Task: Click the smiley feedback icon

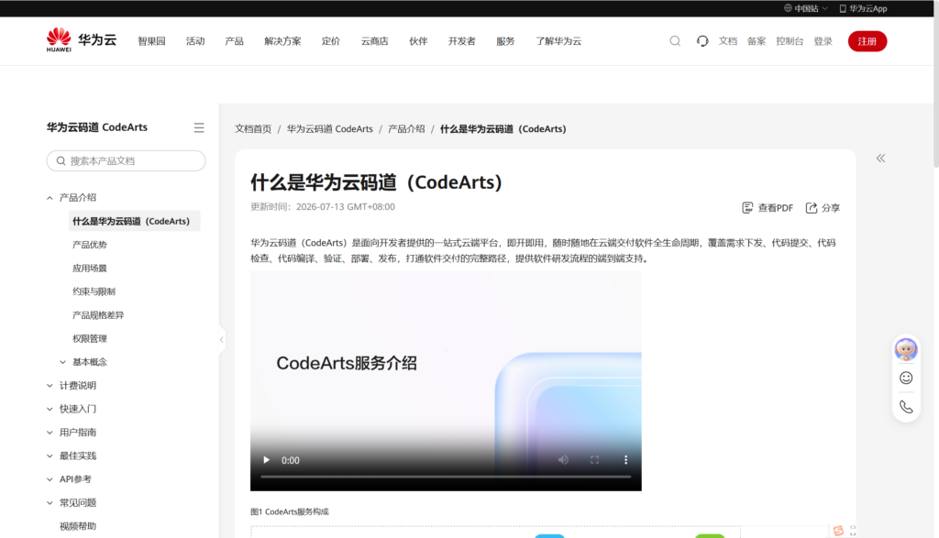Action: (906, 378)
